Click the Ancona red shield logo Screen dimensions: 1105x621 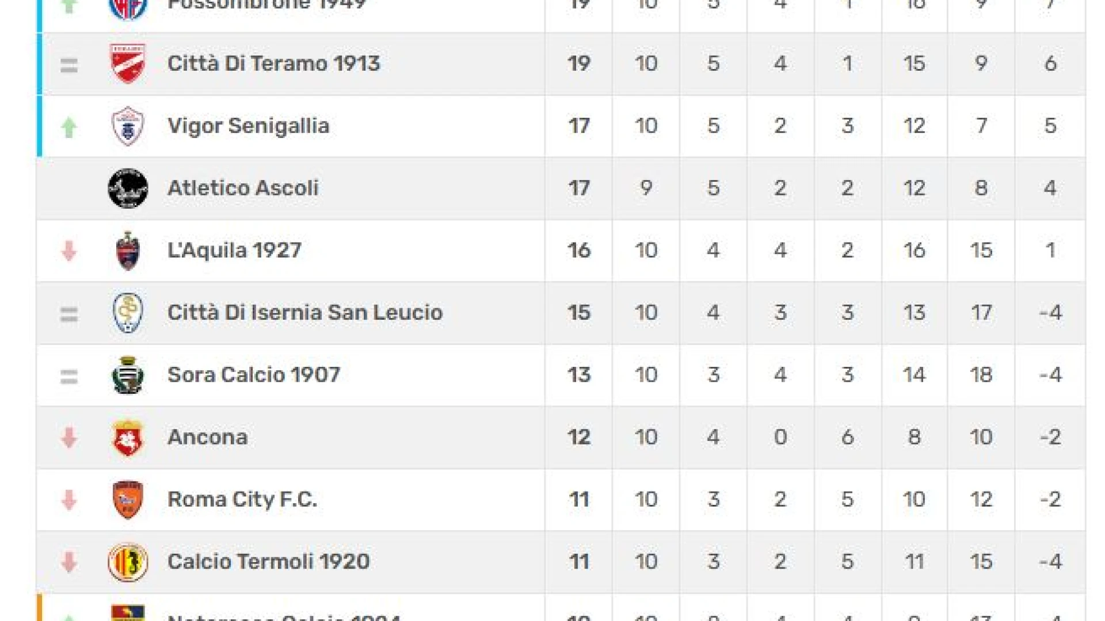(128, 438)
